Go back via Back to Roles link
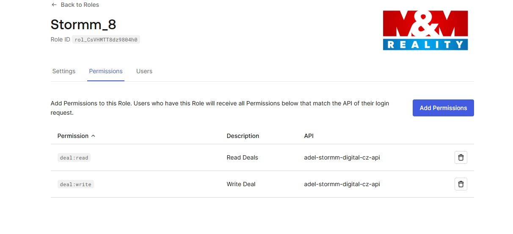This screenshot has width=513, height=234. tap(80, 5)
